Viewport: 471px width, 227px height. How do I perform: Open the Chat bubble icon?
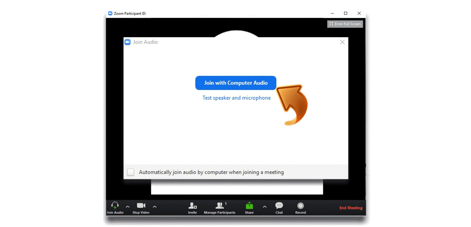[279, 206]
